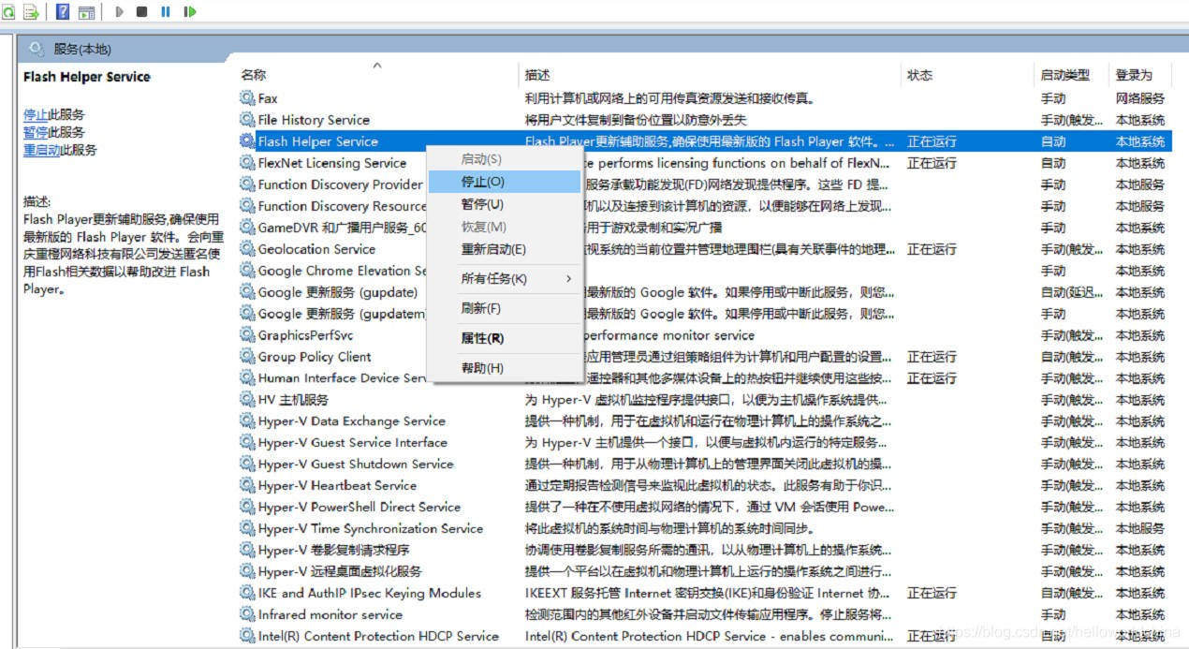Open 属性(R) from the context menu
The image size is (1189, 649).
(504, 338)
